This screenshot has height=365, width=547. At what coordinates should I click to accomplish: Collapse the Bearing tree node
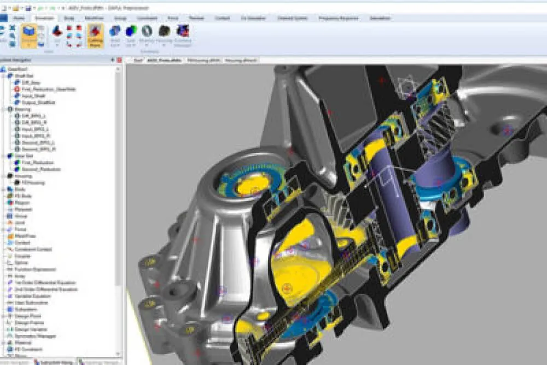[x=3, y=109]
